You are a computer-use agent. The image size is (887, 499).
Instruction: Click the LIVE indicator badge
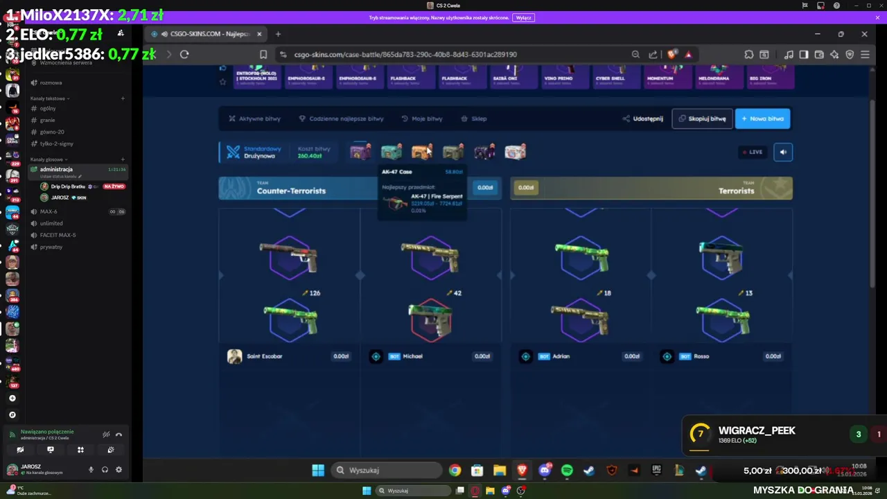tap(752, 152)
